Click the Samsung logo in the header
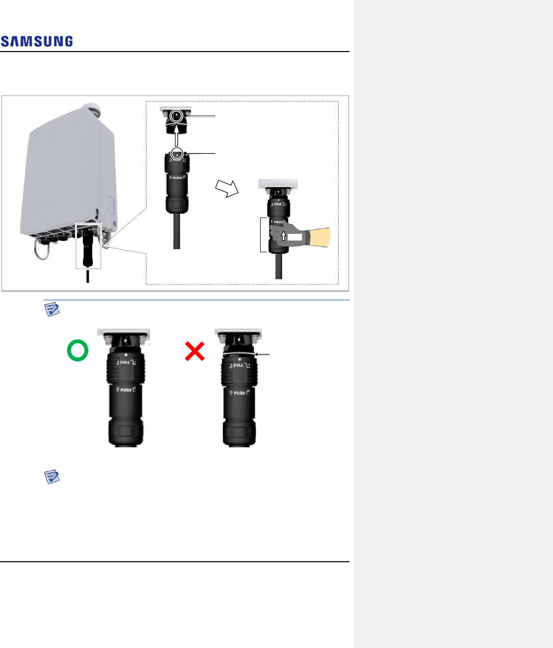 click(37, 41)
